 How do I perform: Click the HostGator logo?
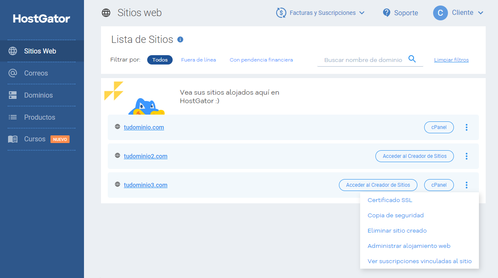point(41,19)
